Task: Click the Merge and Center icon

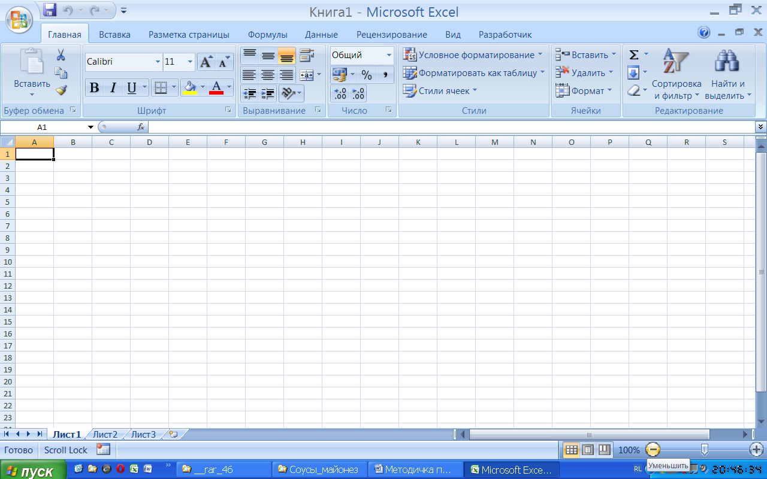Action: 306,75
